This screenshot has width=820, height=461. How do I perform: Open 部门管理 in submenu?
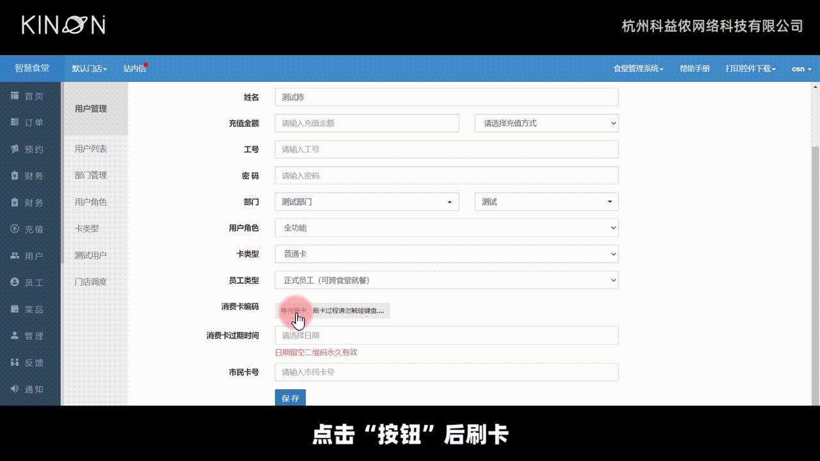(91, 175)
